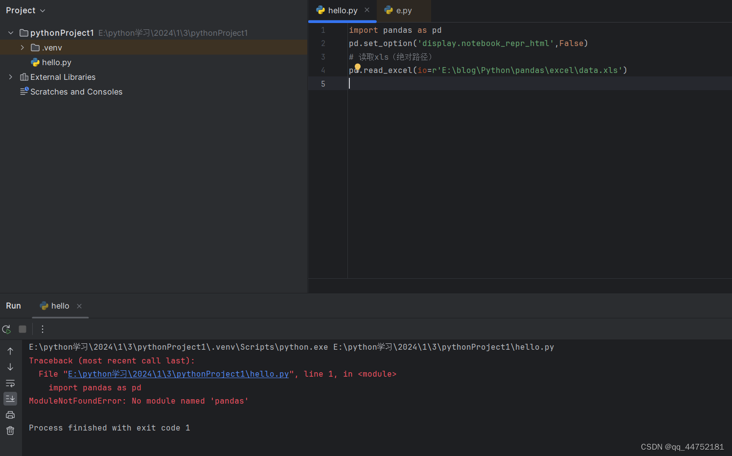Click the Scratches and Consoles icon
This screenshot has height=456, width=732.
click(24, 91)
